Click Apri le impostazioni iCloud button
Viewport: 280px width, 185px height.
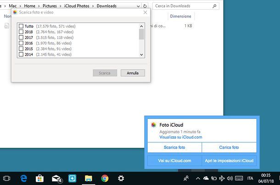(x=229, y=161)
